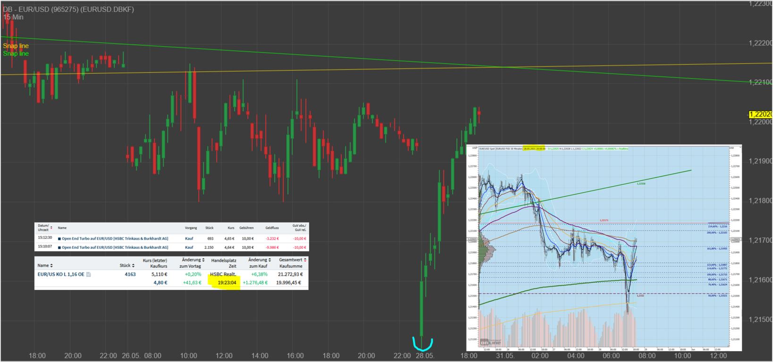
Task: Click the 31.05. date on time axis
Action: point(505,355)
